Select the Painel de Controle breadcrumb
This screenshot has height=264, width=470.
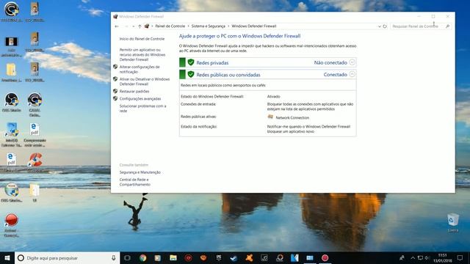point(170,26)
